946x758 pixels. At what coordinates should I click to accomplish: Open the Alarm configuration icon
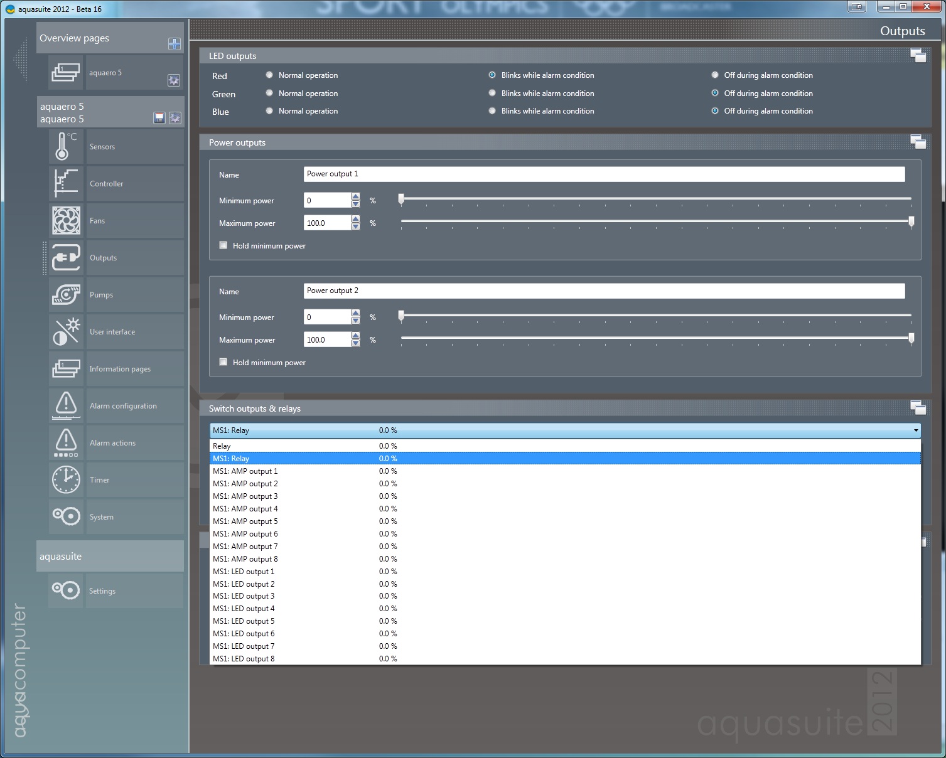click(66, 406)
